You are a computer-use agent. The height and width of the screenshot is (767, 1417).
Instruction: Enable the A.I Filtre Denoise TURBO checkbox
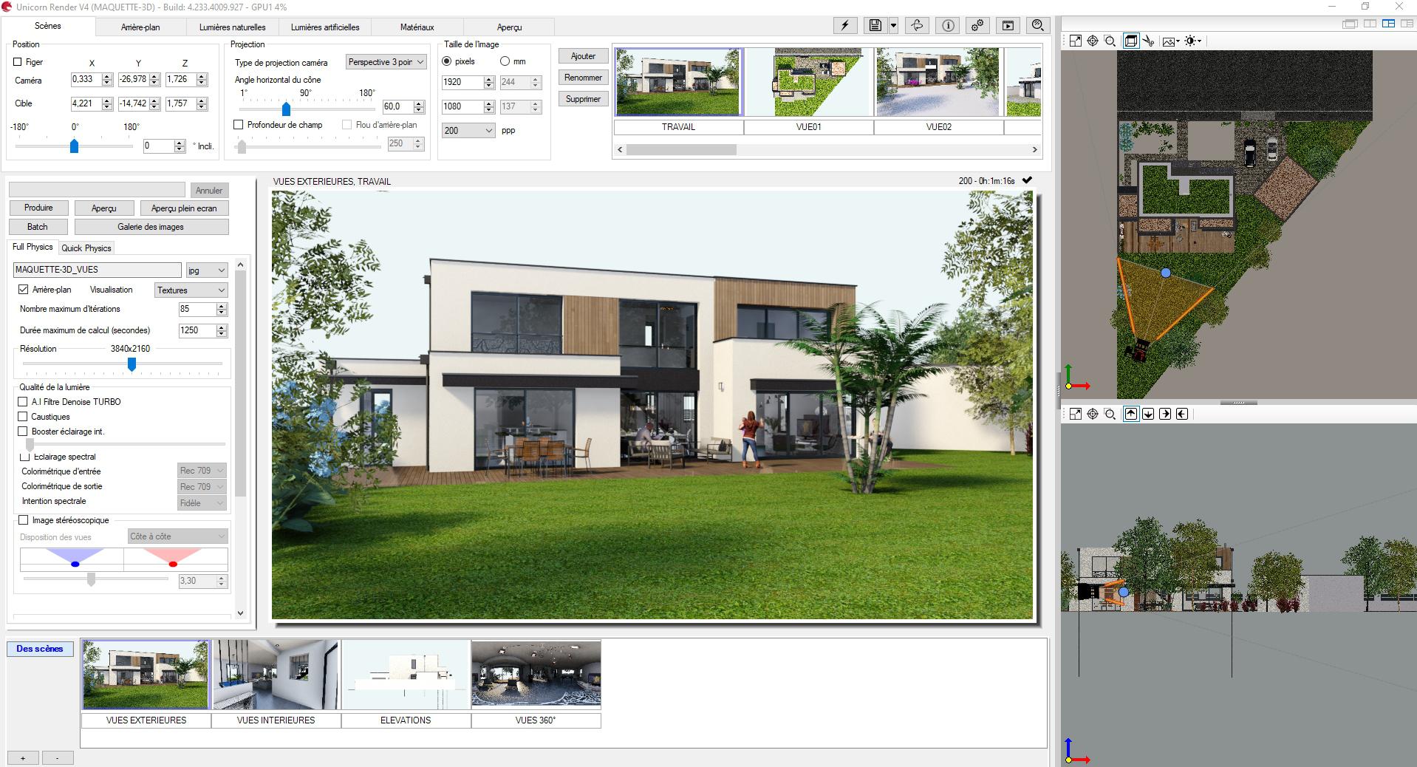23,402
